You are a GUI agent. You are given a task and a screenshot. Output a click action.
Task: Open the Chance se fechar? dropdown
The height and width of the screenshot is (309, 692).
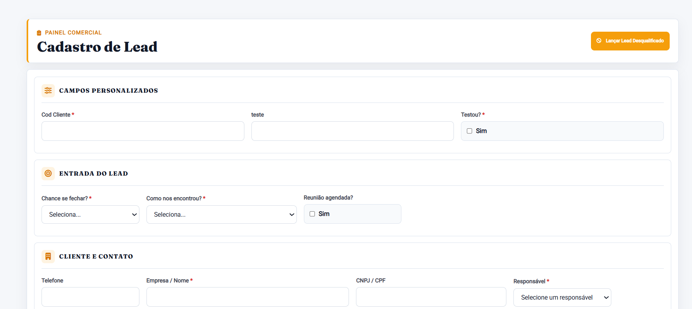pos(90,215)
